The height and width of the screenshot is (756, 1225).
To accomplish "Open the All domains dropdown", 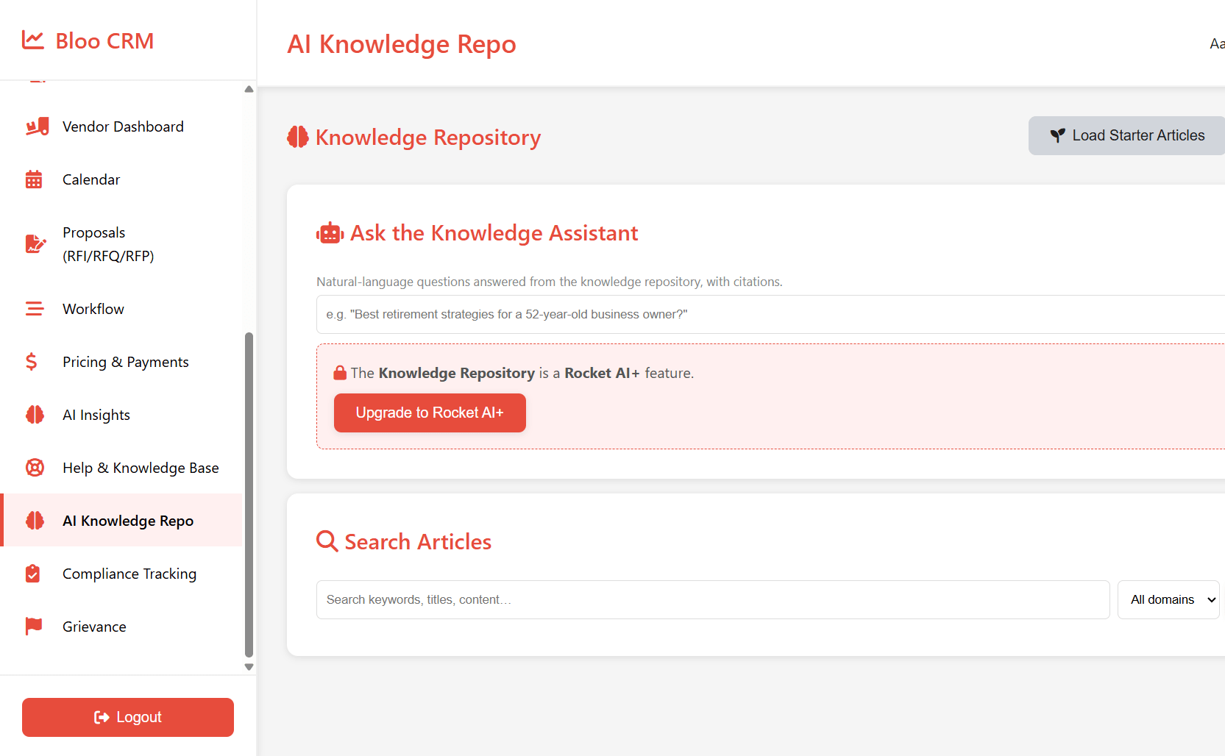I will click(x=1168, y=599).
